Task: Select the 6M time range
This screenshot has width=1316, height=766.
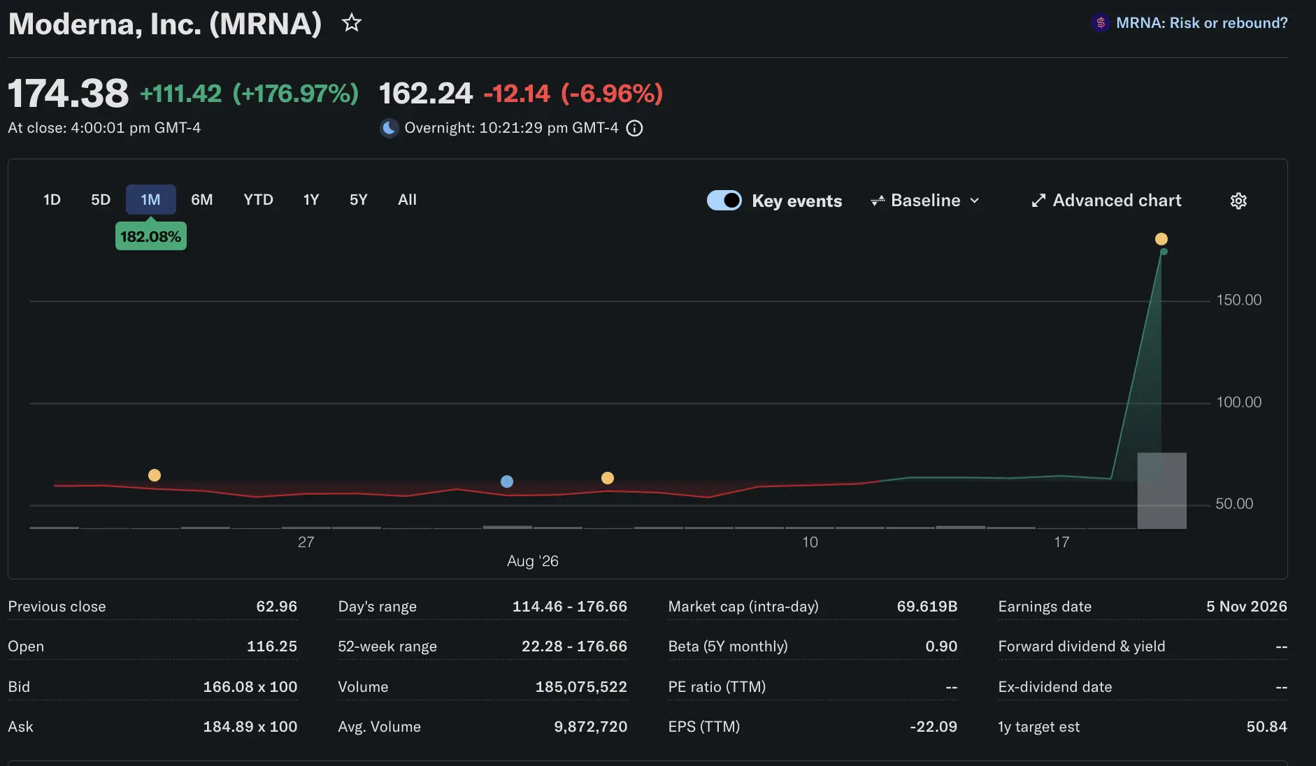Action: 201,200
